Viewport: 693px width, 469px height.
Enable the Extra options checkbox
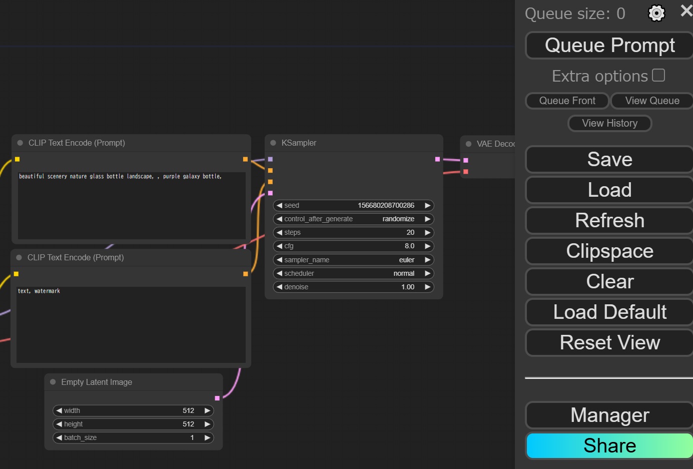[x=658, y=75]
